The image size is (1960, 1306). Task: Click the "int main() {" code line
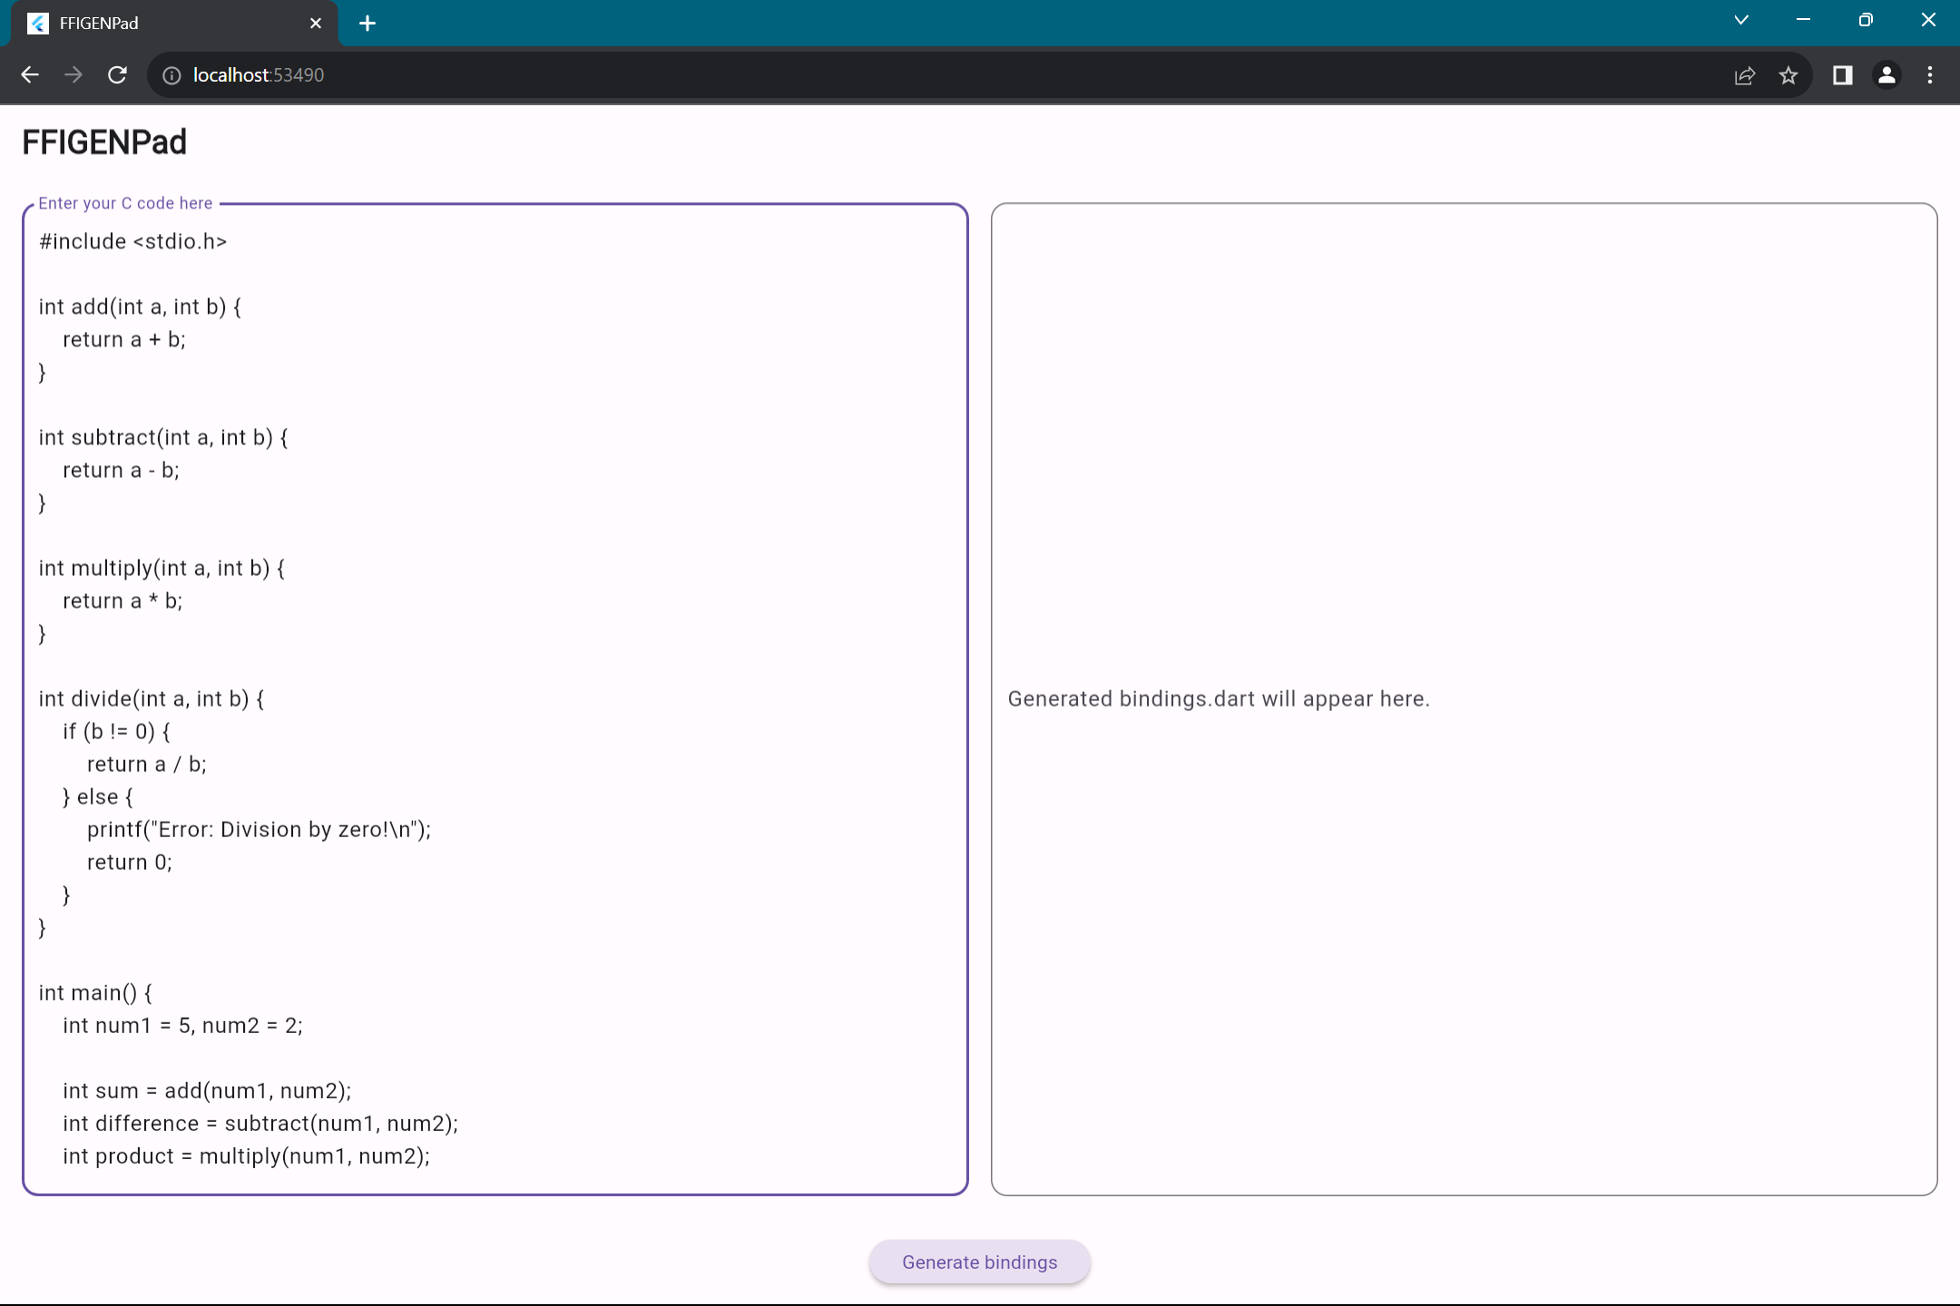95,992
